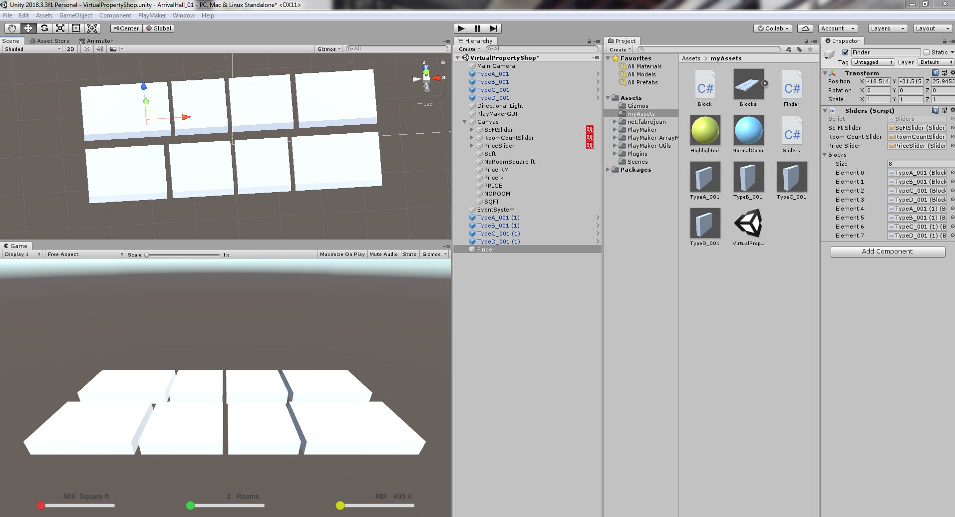The width and height of the screenshot is (955, 517).
Task: Toggle Maximize On Play
Action: 342,255
